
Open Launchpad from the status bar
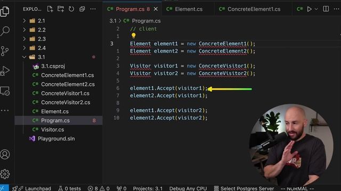click(x=31, y=188)
